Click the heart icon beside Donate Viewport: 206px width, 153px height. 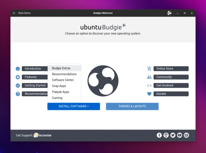(149, 94)
